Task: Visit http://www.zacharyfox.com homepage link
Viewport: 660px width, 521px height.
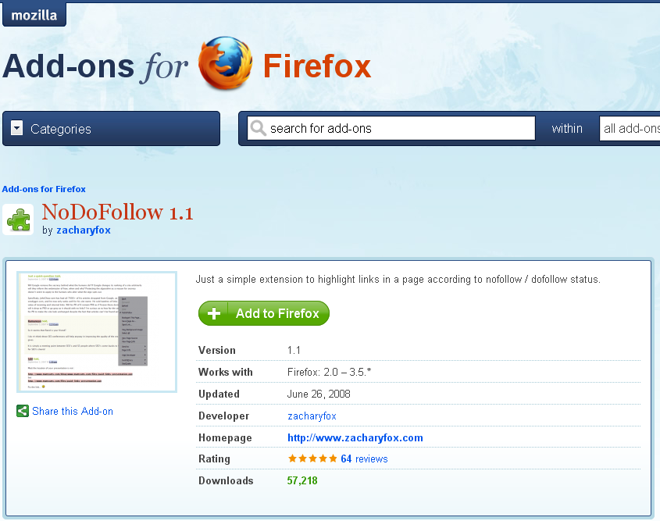Action: (355, 437)
